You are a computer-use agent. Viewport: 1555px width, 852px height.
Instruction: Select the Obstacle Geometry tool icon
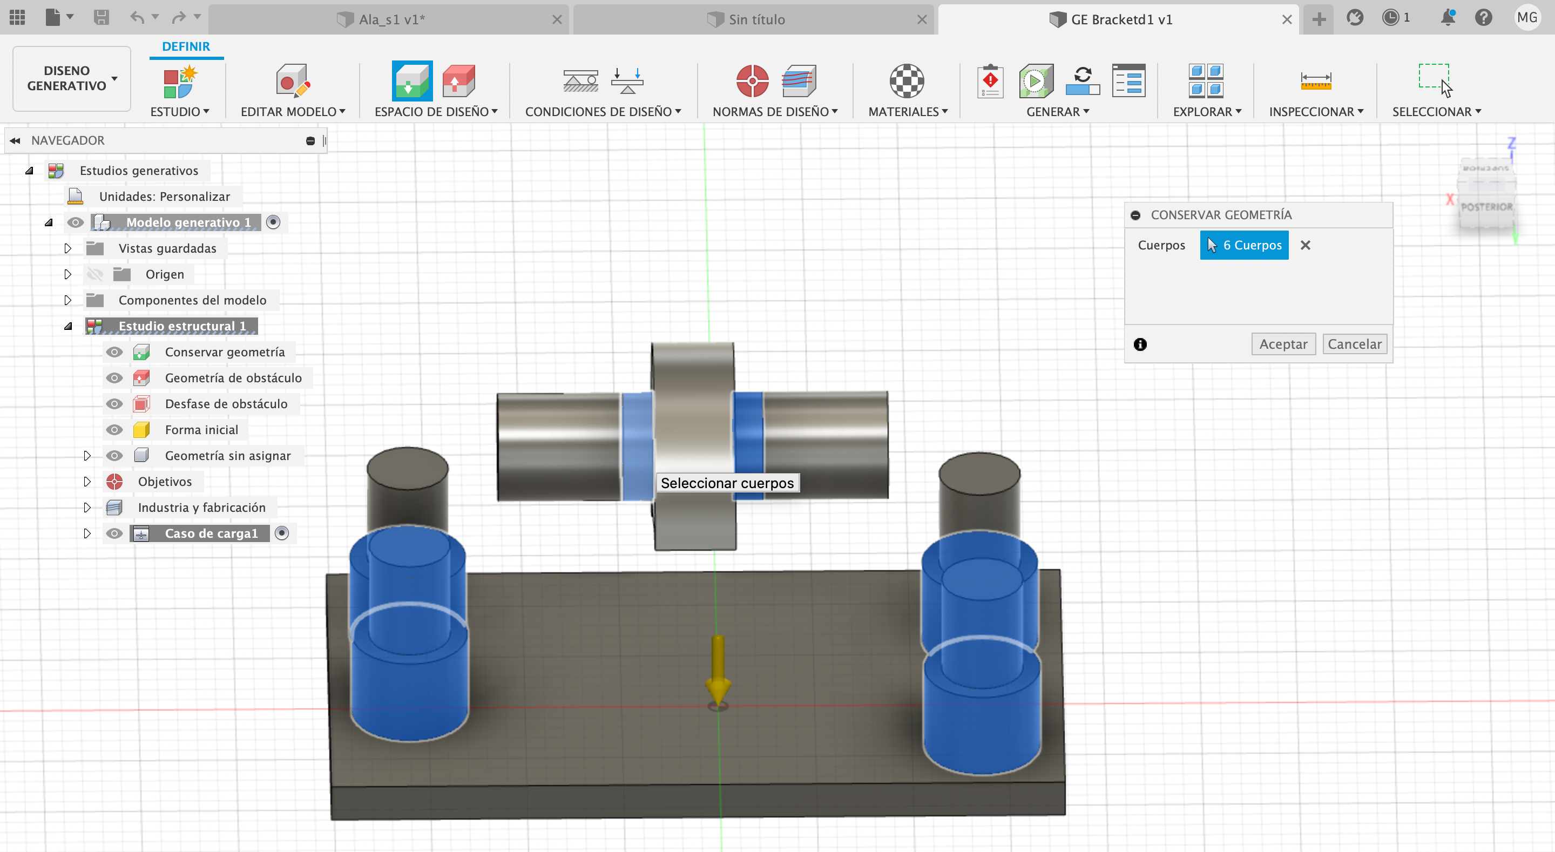point(459,81)
